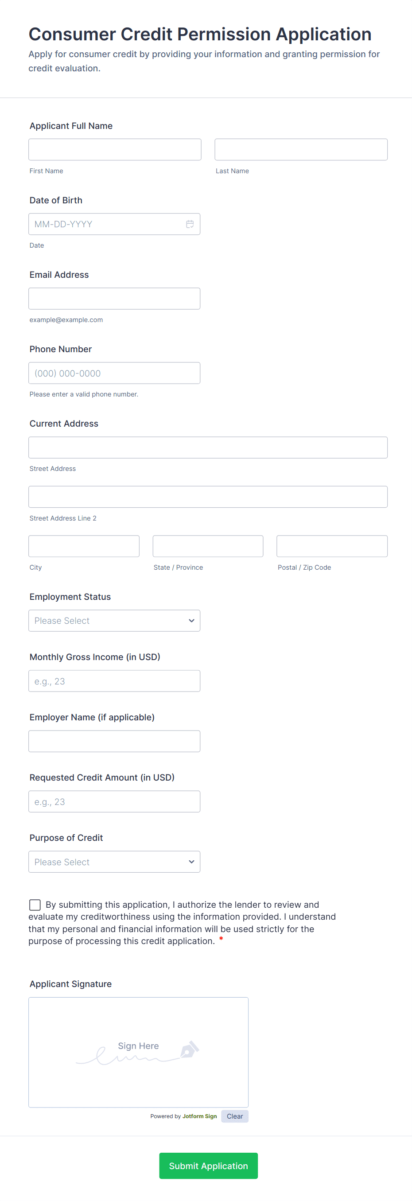Screen dimensions: 412x1201
Task: Click the Monthly Gross Income input
Action: coord(114,681)
